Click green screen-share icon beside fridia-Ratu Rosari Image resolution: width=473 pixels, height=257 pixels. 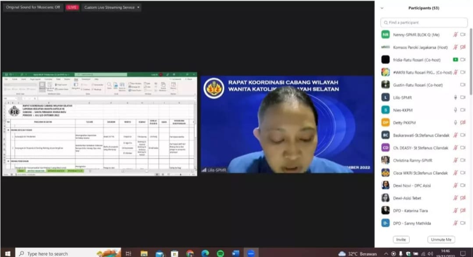click(455, 60)
